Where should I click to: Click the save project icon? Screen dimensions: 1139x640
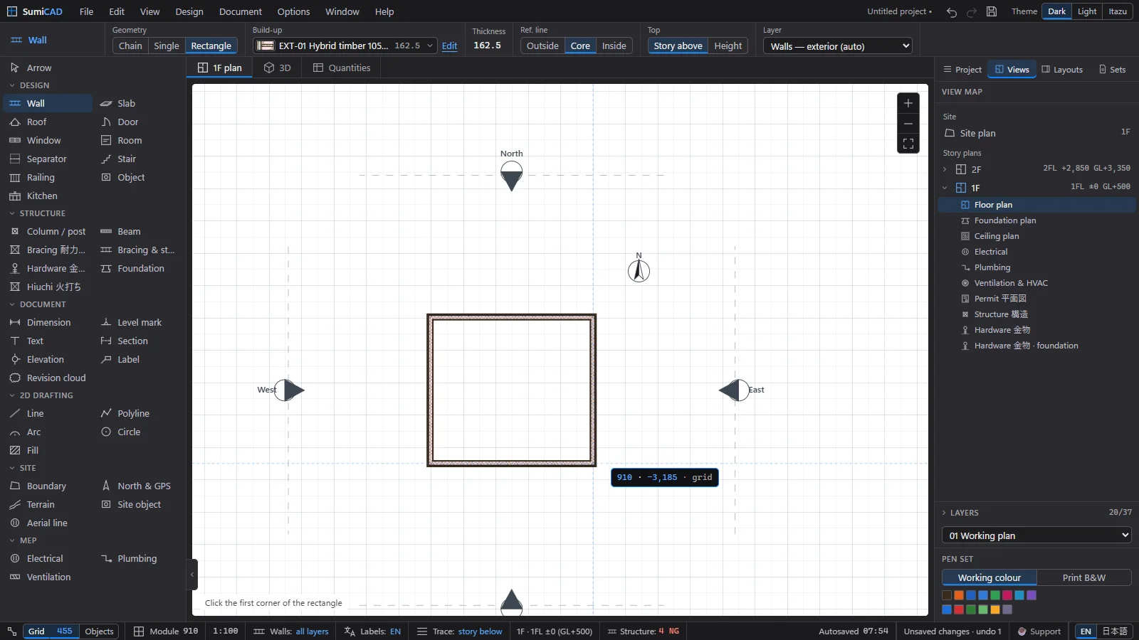(992, 12)
